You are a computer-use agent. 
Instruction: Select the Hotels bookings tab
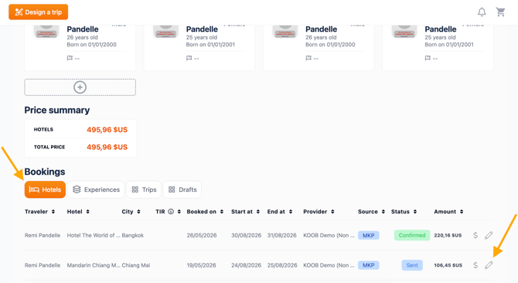(45, 189)
